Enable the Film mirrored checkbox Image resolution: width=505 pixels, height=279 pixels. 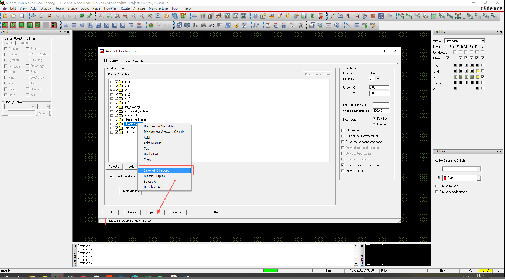click(x=343, y=130)
